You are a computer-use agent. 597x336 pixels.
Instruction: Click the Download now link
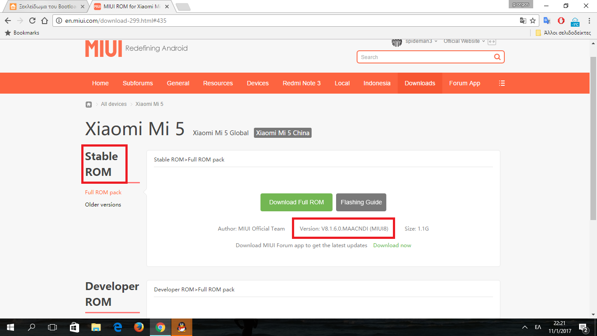[392, 245]
